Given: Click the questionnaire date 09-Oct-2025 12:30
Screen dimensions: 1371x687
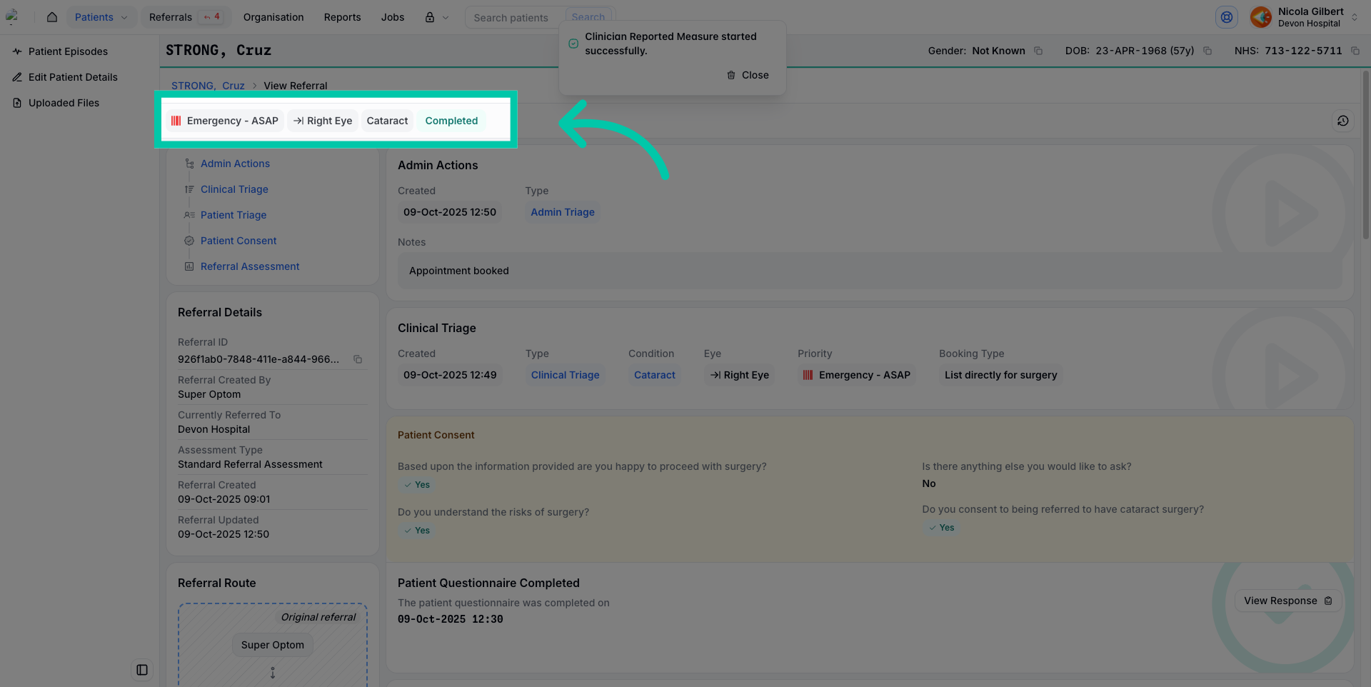Looking at the screenshot, I should [450, 619].
